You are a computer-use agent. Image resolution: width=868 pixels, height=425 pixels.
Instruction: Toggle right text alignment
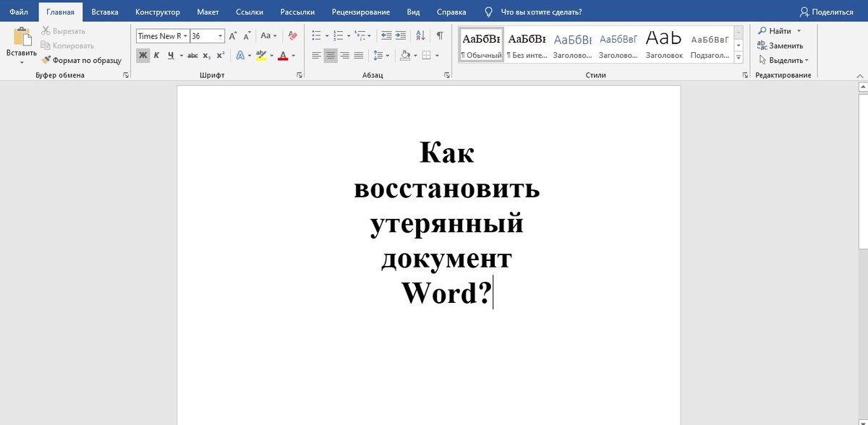tap(344, 56)
